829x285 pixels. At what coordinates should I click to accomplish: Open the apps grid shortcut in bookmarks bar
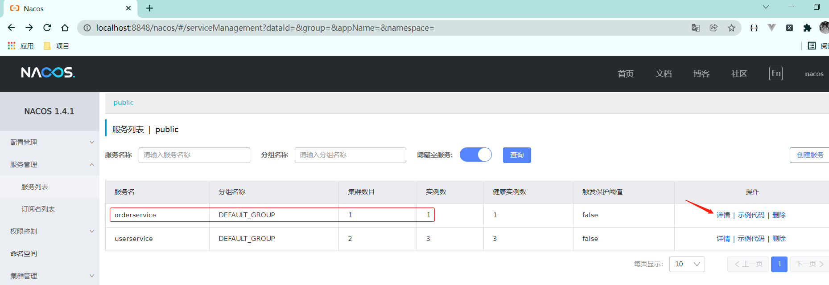pos(21,46)
